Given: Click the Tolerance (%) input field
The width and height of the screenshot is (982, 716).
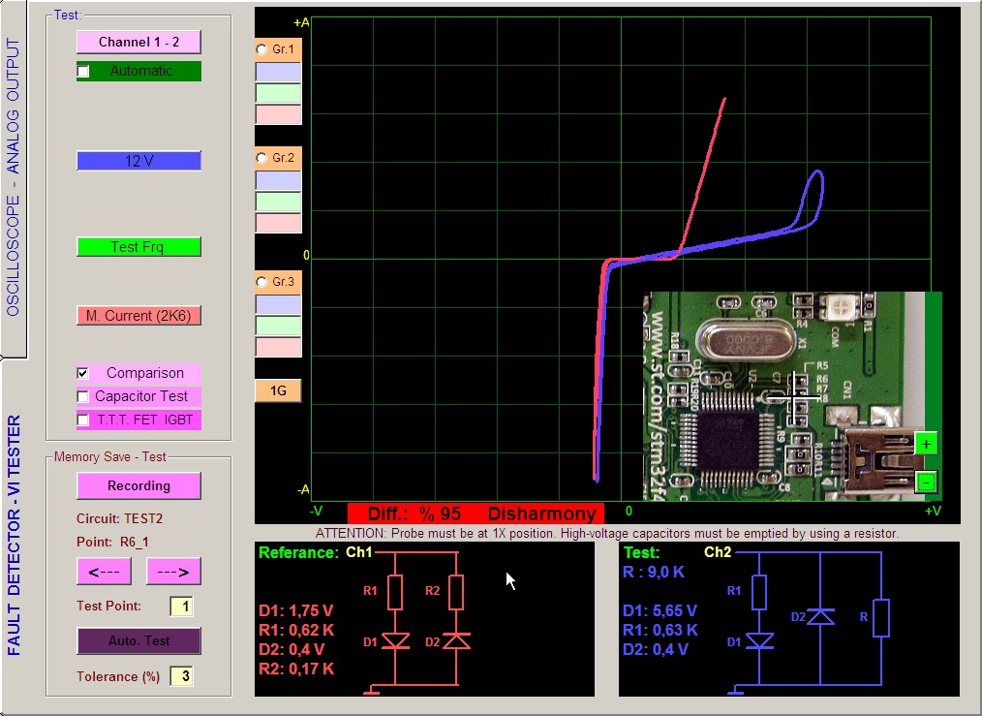Looking at the screenshot, I should click(181, 676).
